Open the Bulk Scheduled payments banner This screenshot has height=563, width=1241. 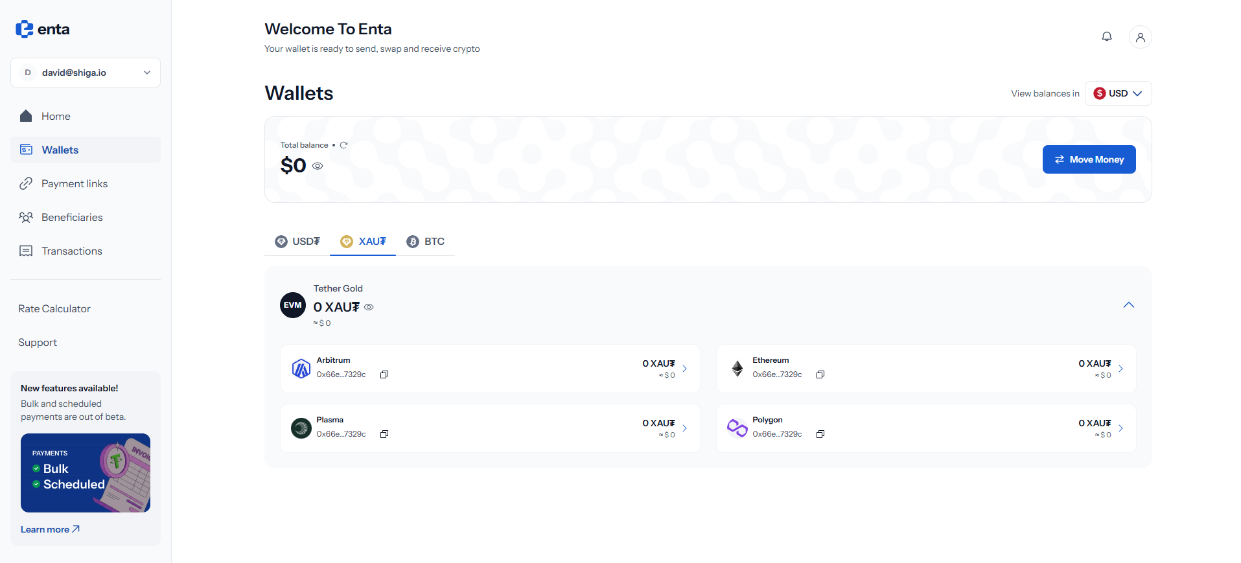click(x=86, y=473)
